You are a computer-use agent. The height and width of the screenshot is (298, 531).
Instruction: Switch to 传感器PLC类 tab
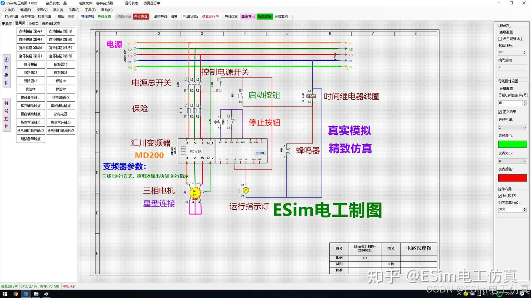[51, 24]
